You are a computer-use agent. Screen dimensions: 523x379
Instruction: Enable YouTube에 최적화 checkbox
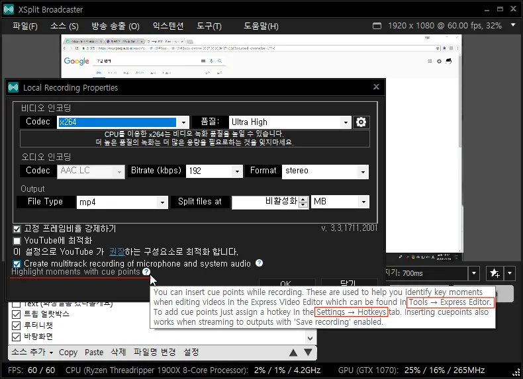point(17,241)
